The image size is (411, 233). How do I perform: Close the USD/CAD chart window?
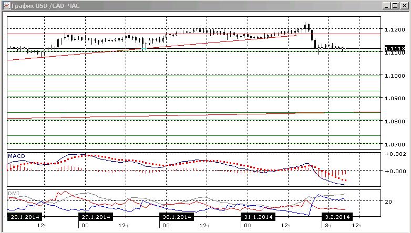tap(405, 5)
